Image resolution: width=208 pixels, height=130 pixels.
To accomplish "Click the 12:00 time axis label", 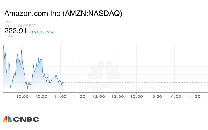I will click(99, 96).
